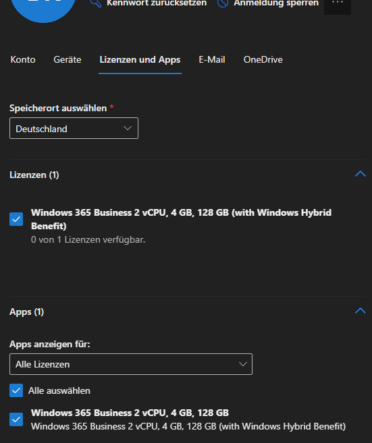Collapse the Apps (1) section chevron

click(x=360, y=311)
